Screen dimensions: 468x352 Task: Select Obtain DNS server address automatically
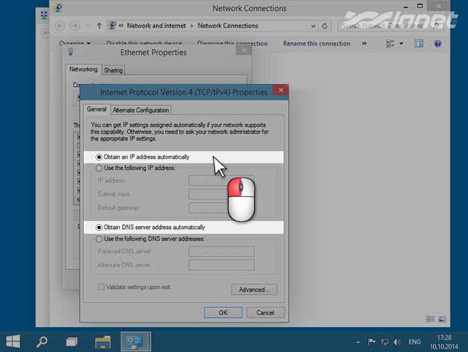tap(100, 227)
